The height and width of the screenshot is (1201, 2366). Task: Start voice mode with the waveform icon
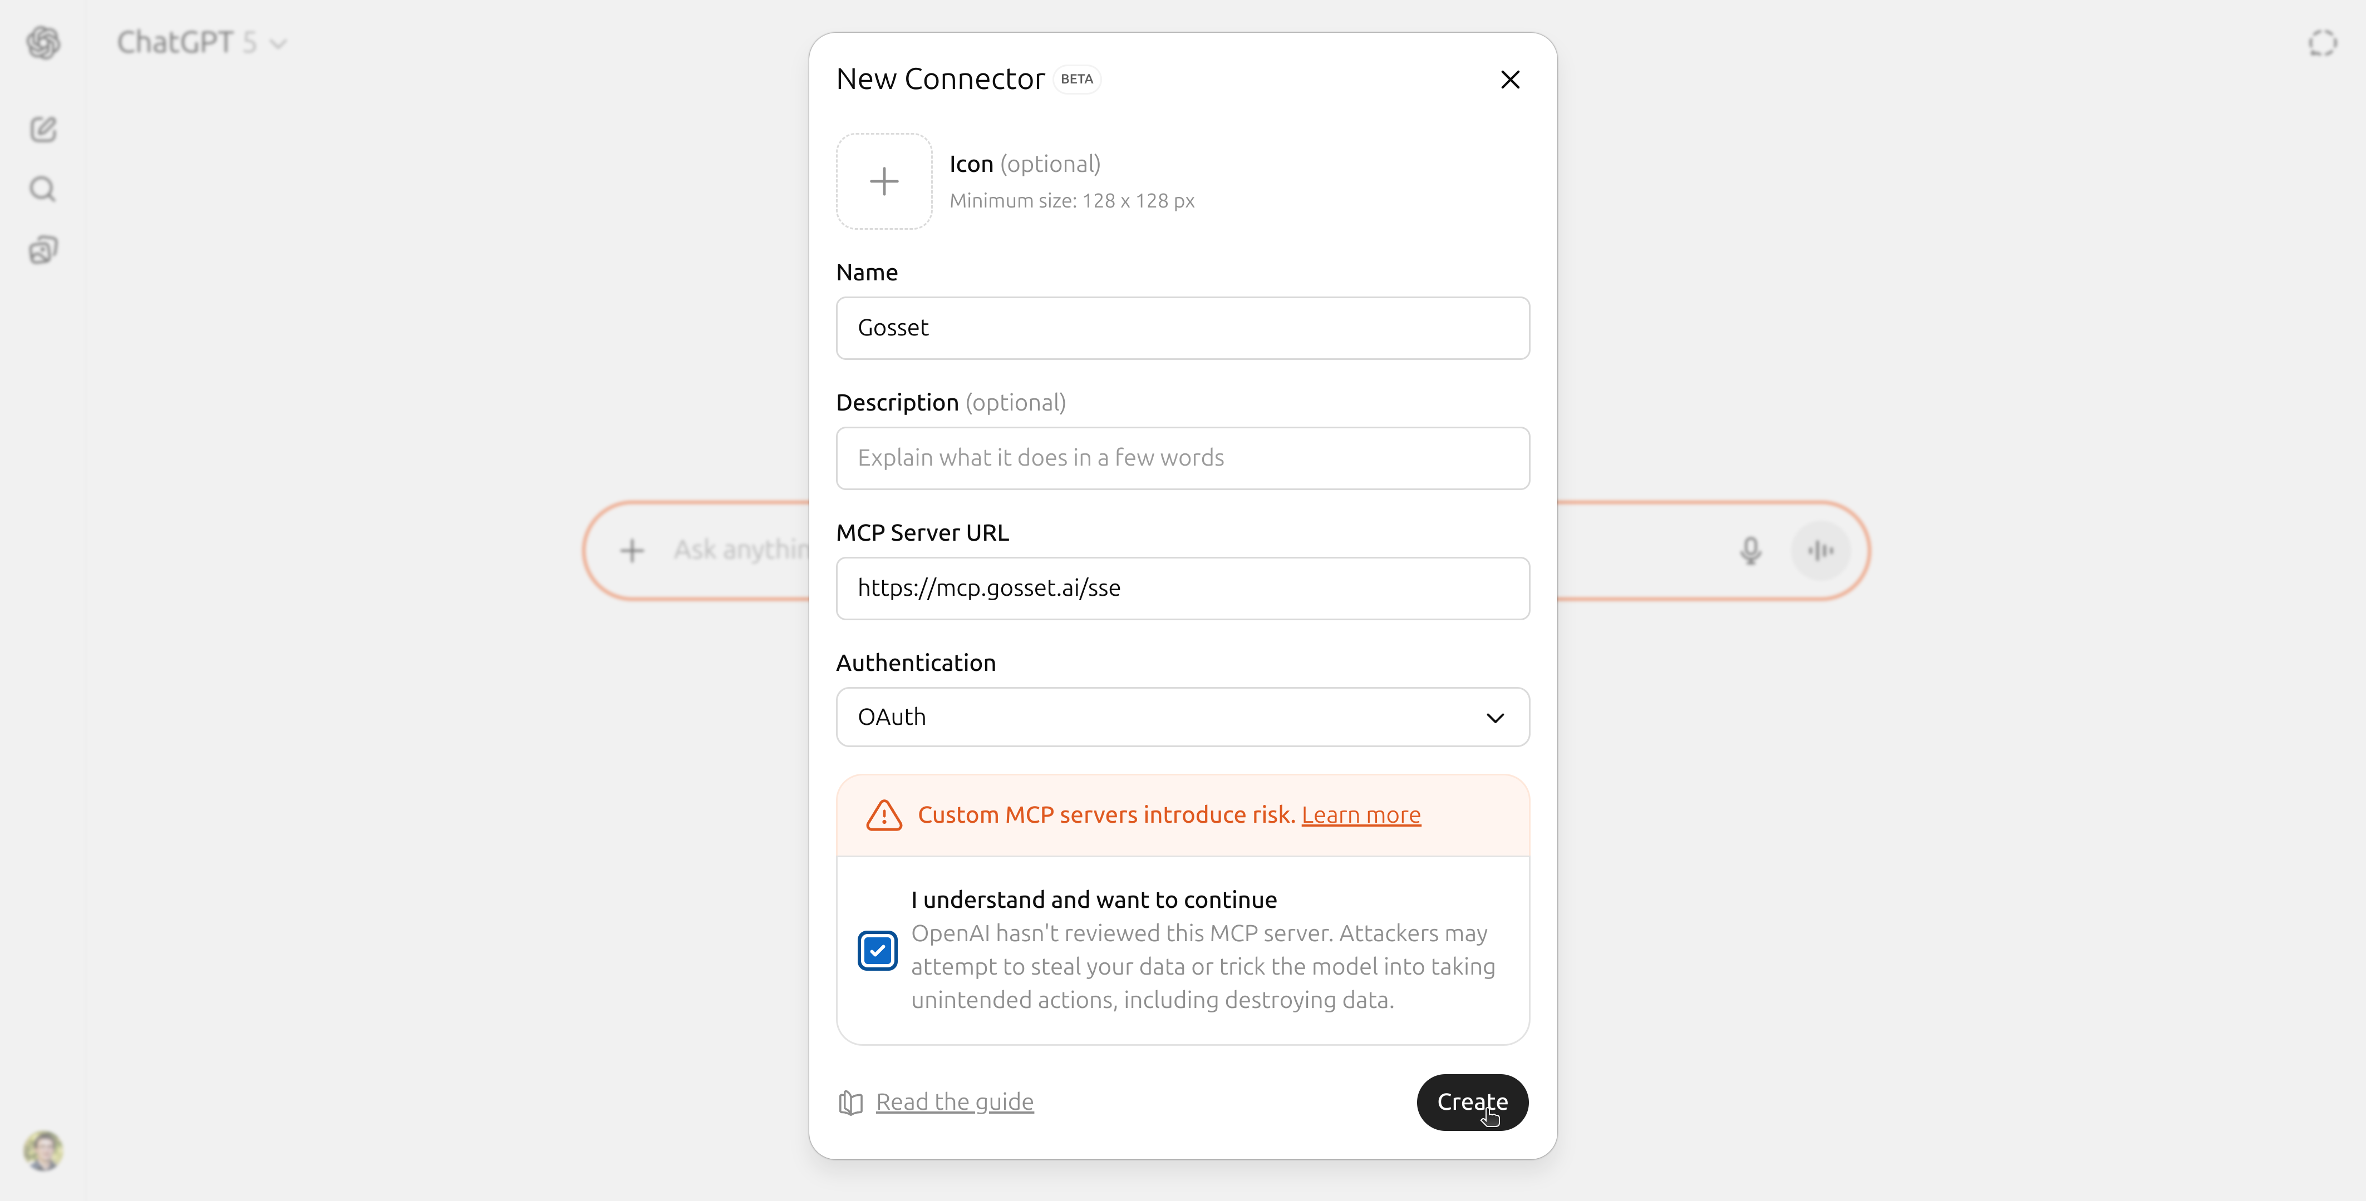pyautogui.click(x=1821, y=550)
